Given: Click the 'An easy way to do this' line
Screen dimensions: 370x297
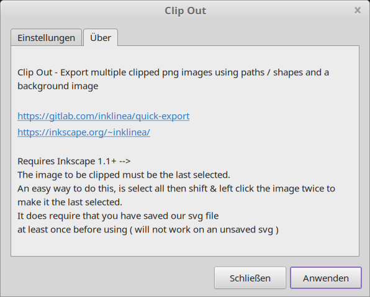Looking at the screenshot, I should [x=176, y=189].
